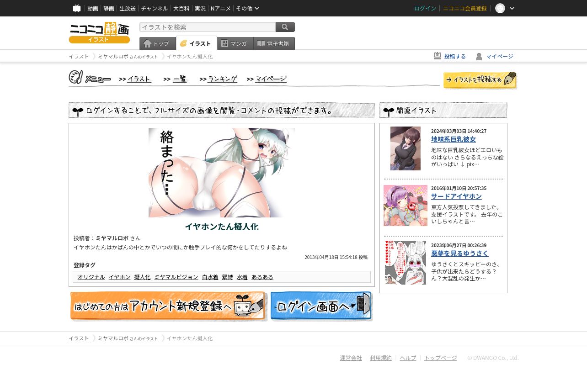Open マイページ link in the sub-header
Screen dimensions: 587x370
[x=500, y=56]
